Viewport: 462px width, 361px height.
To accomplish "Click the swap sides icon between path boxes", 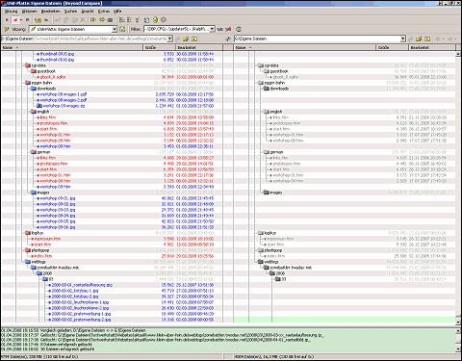I will (228, 39).
